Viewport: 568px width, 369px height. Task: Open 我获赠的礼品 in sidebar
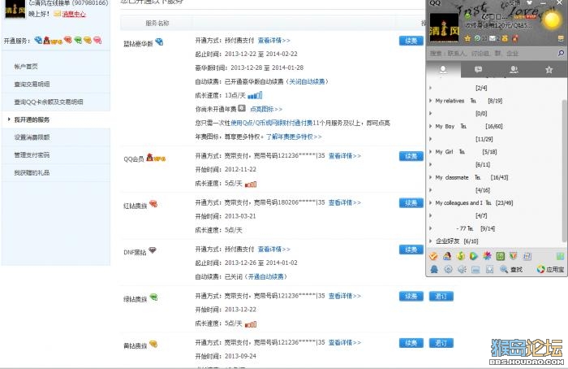tap(32, 172)
